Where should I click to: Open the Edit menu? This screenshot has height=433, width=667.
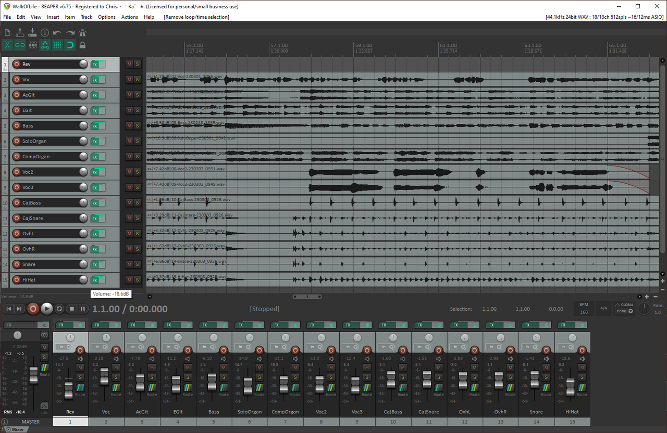pyautogui.click(x=21, y=17)
